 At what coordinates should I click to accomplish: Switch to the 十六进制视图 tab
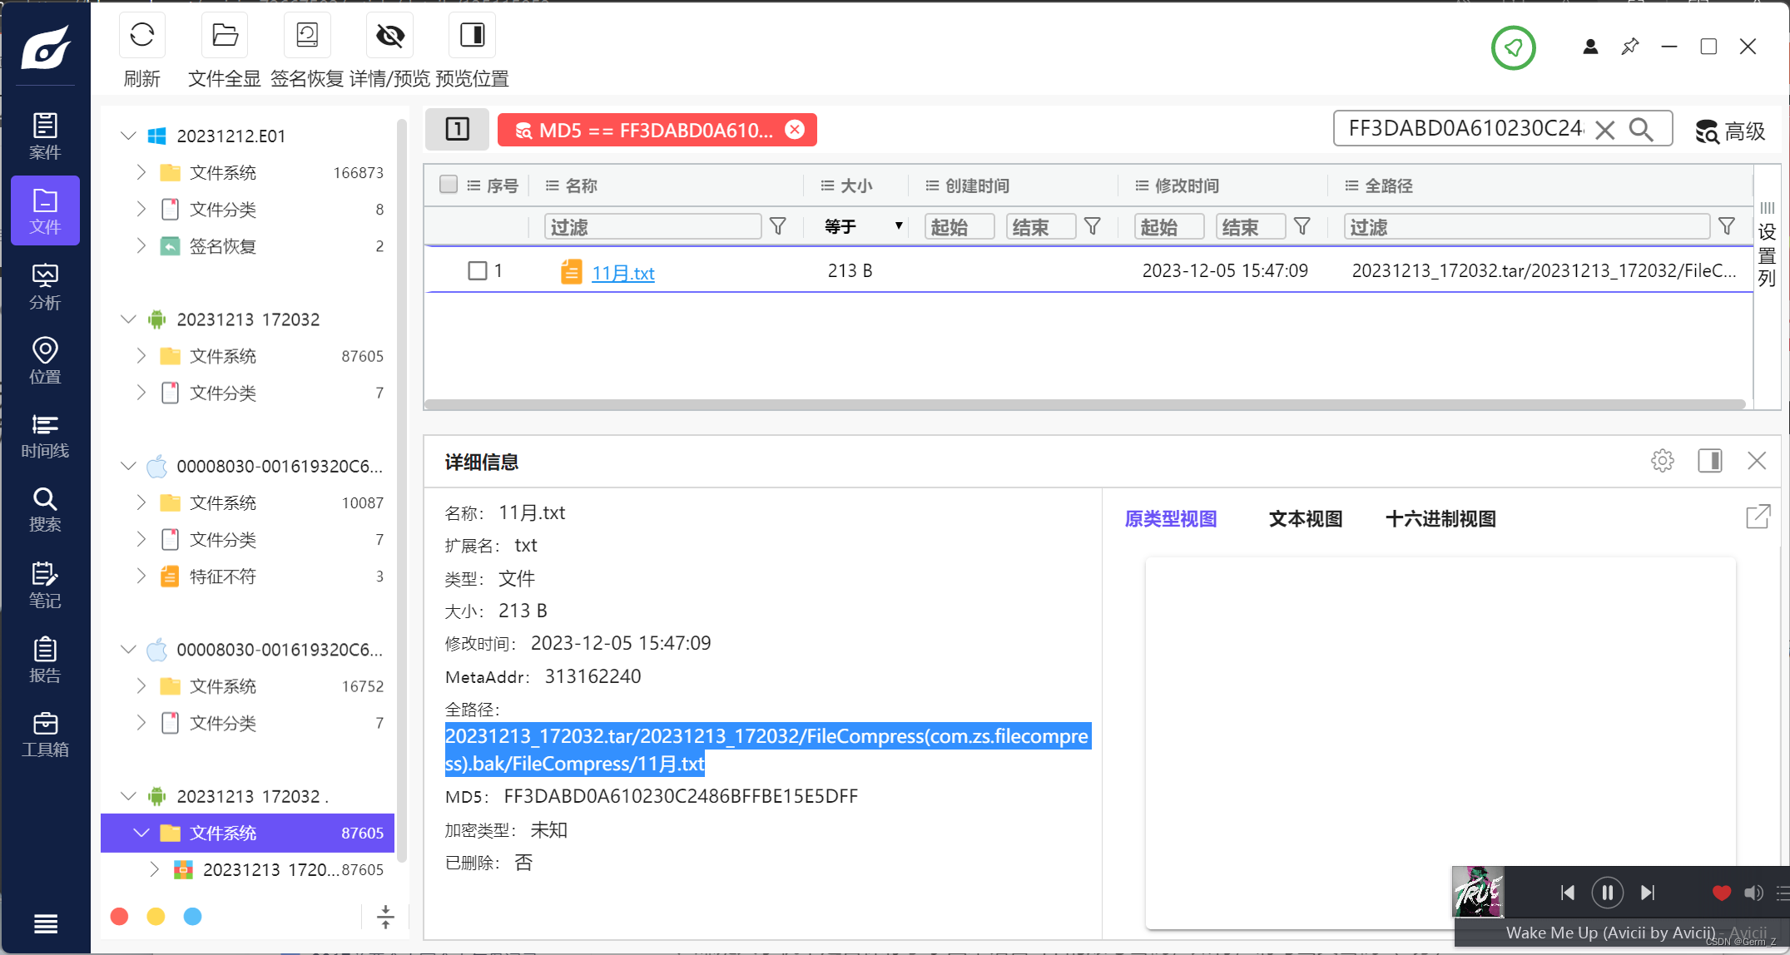(1440, 519)
